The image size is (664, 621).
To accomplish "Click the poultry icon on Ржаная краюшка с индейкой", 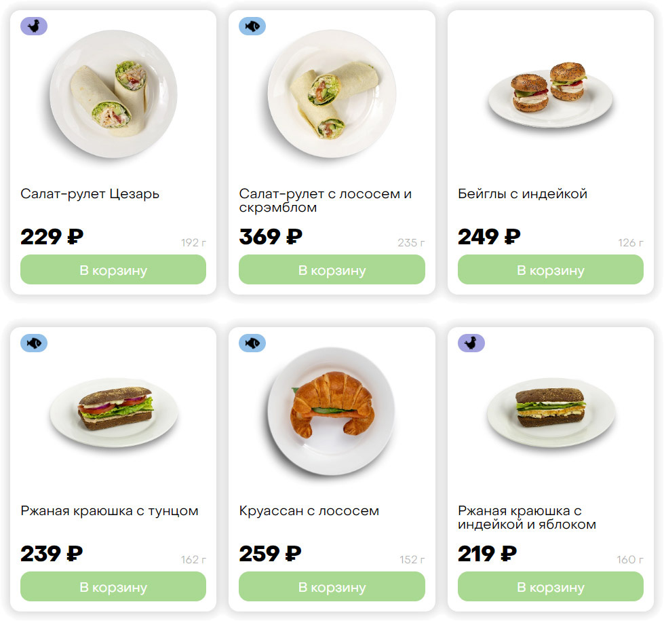I will [471, 343].
